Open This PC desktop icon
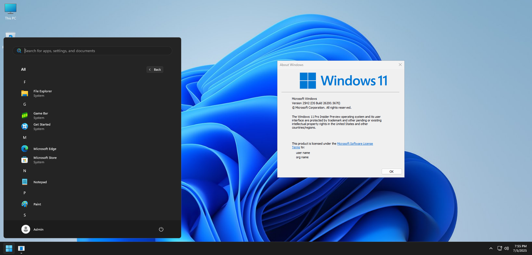The height and width of the screenshot is (255, 532). click(10, 12)
